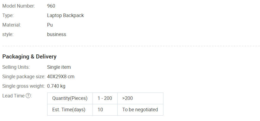
Task: Click the Model Number label
Action: (19, 6)
